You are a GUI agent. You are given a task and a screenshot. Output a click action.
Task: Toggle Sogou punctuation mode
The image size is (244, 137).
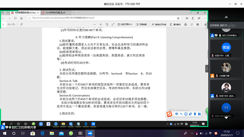(x=181, y=114)
